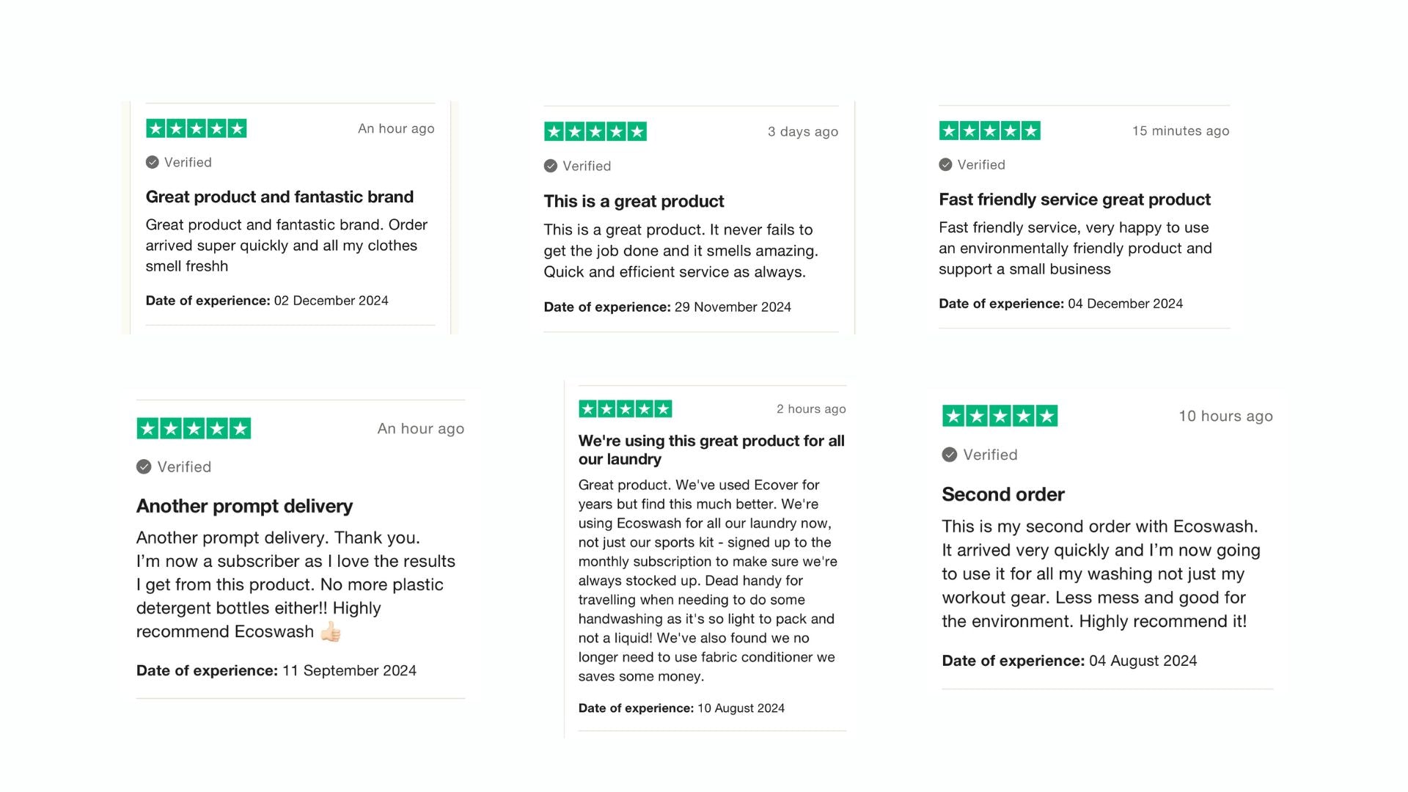Click the thumbs-up emoji after 'recommend Ecoswash'
The width and height of the screenshot is (1408, 792).
(x=331, y=631)
